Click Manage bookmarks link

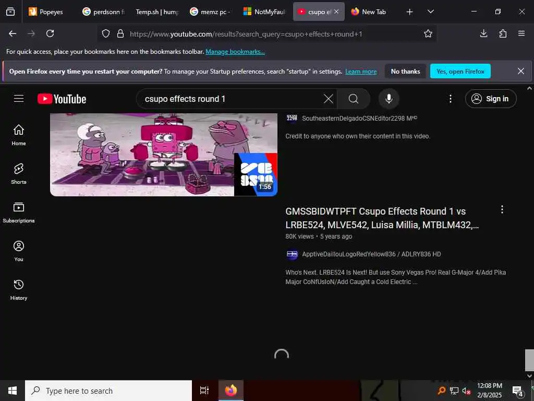[235, 52]
